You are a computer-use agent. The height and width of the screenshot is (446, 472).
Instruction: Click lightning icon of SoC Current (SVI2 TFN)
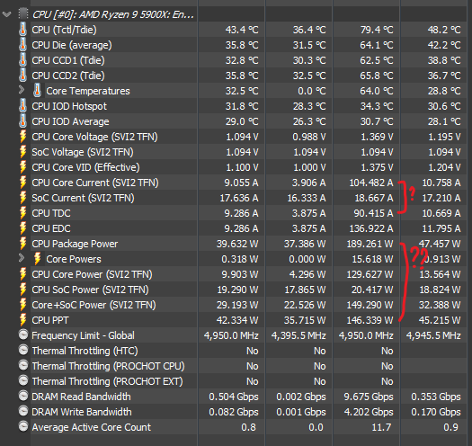(22, 198)
